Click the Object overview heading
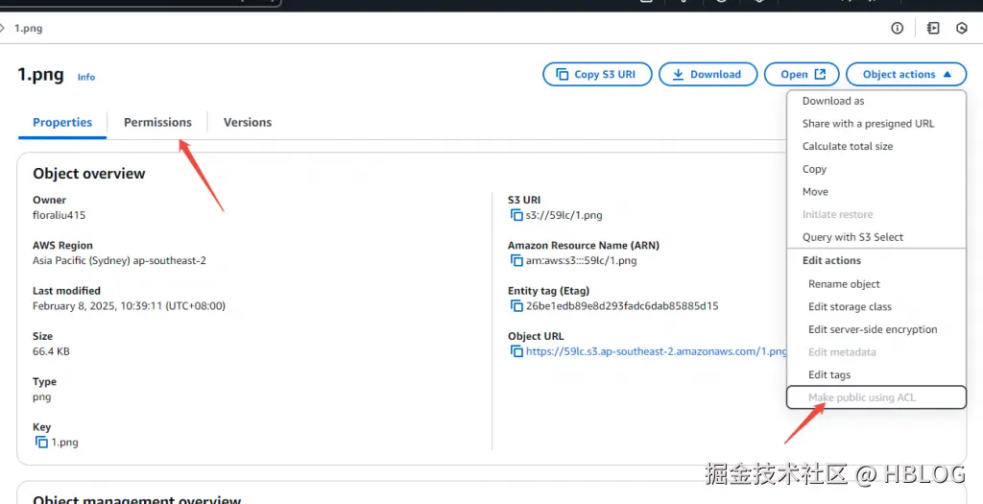The width and height of the screenshot is (983, 504). [89, 174]
